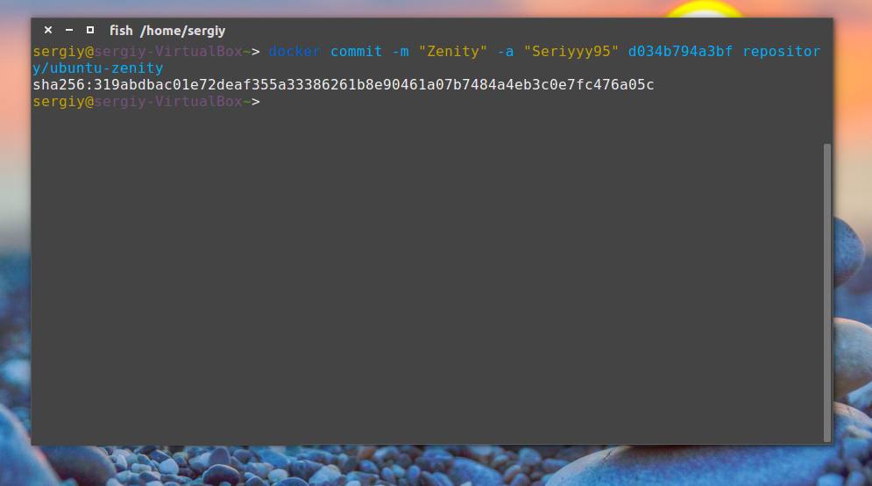Viewport: 872px width, 486px height.
Task: Click the -m flag in the command
Action: pos(401,52)
